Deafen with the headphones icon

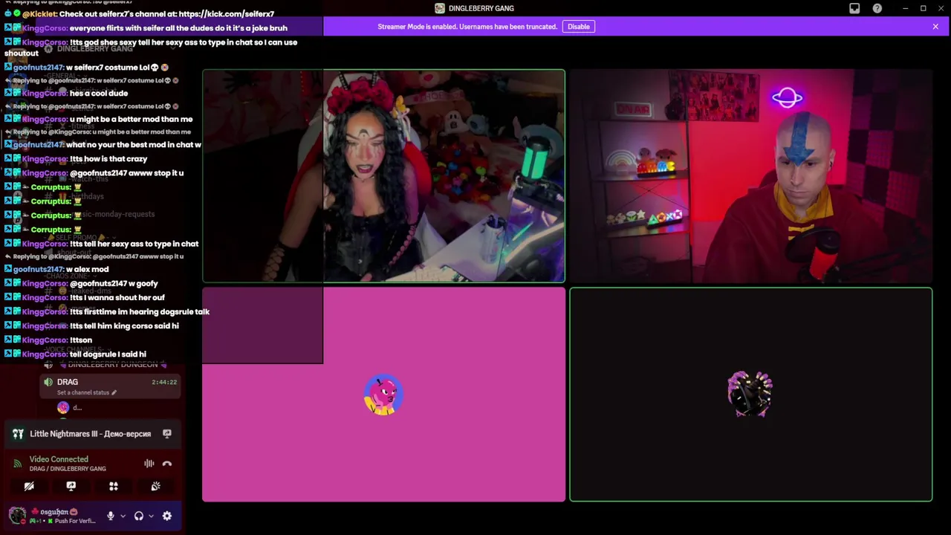(x=139, y=516)
